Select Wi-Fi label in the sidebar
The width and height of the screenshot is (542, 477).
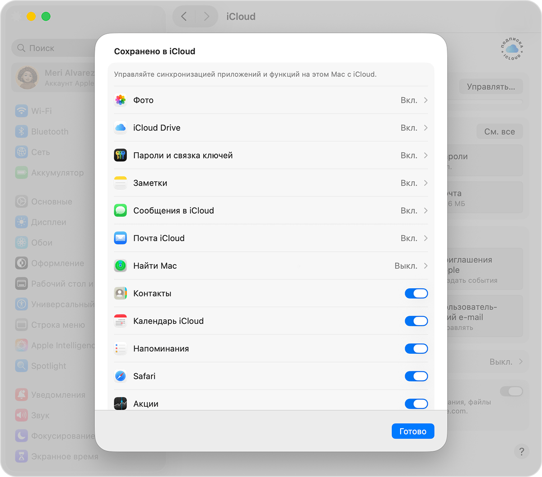(42, 111)
